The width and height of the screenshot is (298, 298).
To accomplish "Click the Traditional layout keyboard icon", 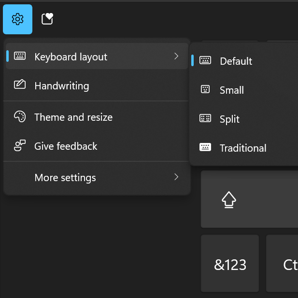I will click(205, 147).
